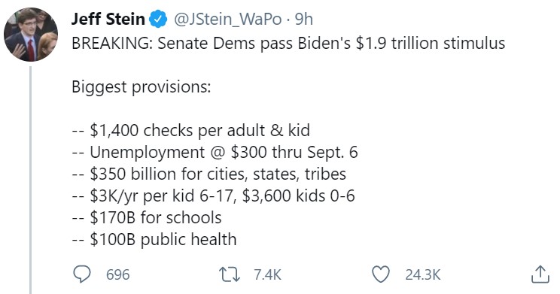View the 696 replies count

pyautogui.click(x=118, y=274)
